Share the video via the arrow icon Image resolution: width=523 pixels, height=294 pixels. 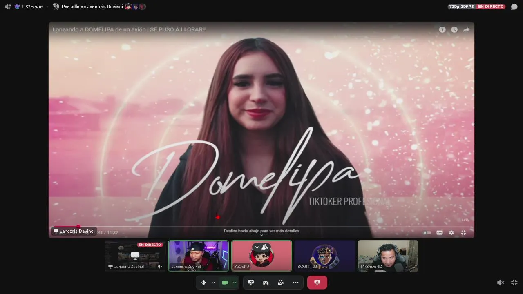[x=466, y=29]
